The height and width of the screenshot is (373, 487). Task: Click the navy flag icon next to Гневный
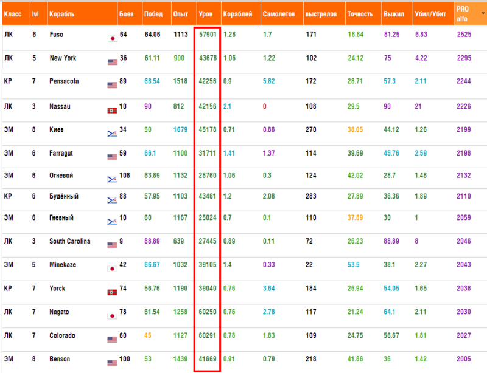(113, 221)
